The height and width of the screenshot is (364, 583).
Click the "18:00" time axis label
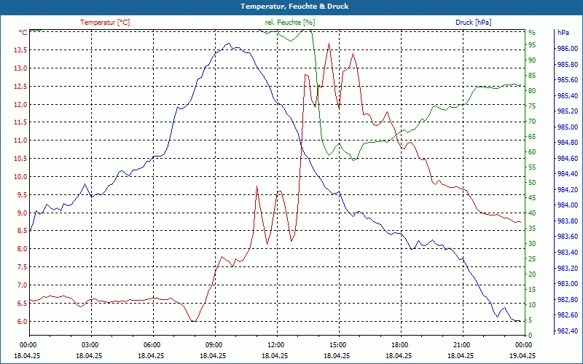pyautogui.click(x=399, y=344)
